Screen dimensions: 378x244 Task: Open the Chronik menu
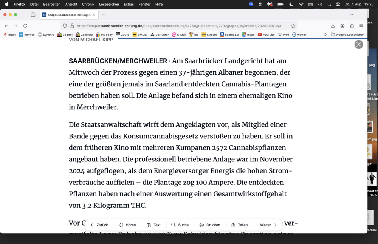(88, 4)
